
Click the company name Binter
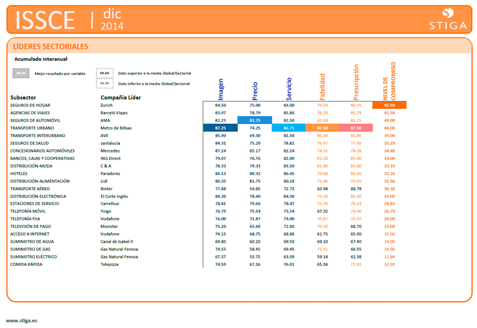107,189
